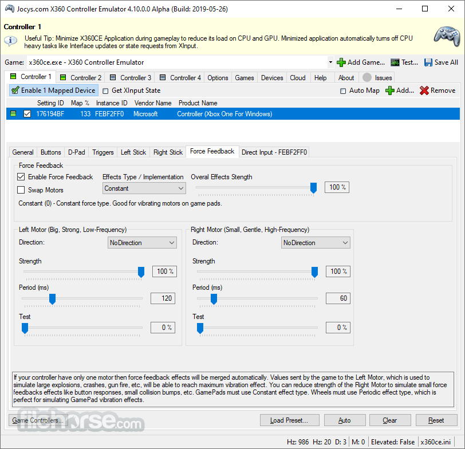The width and height of the screenshot is (465, 449).
Task: Click the Controller 3 tab status icon
Action: pyautogui.click(x=113, y=77)
